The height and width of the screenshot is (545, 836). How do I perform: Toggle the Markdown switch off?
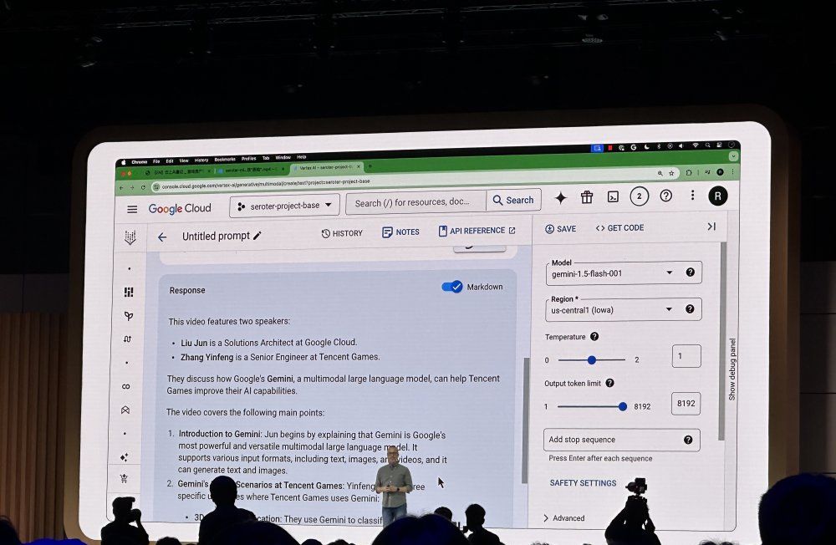click(x=452, y=287)
